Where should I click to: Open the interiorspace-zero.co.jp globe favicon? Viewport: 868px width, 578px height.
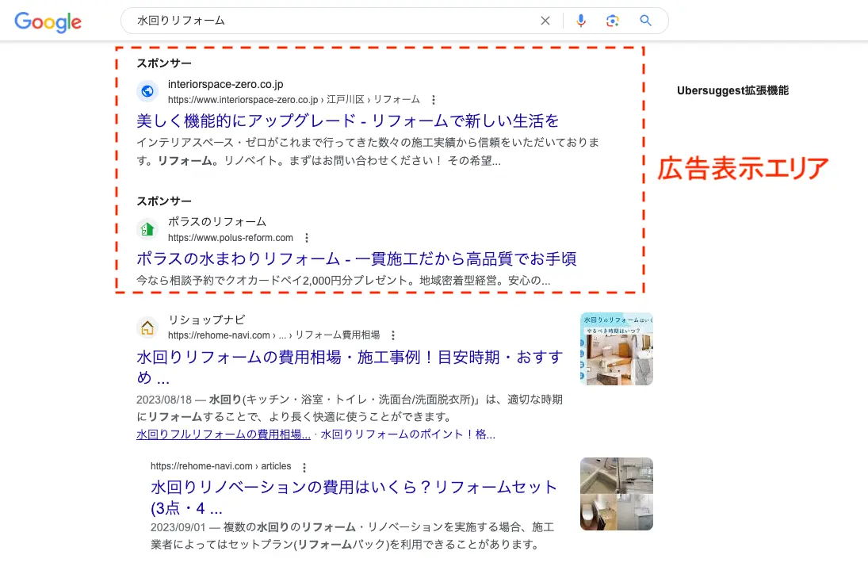[147, 91]
